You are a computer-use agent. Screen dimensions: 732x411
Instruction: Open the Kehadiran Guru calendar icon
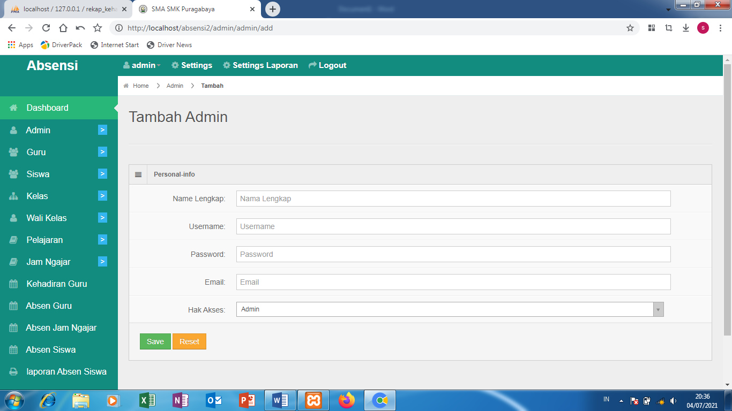coord(14,284)
